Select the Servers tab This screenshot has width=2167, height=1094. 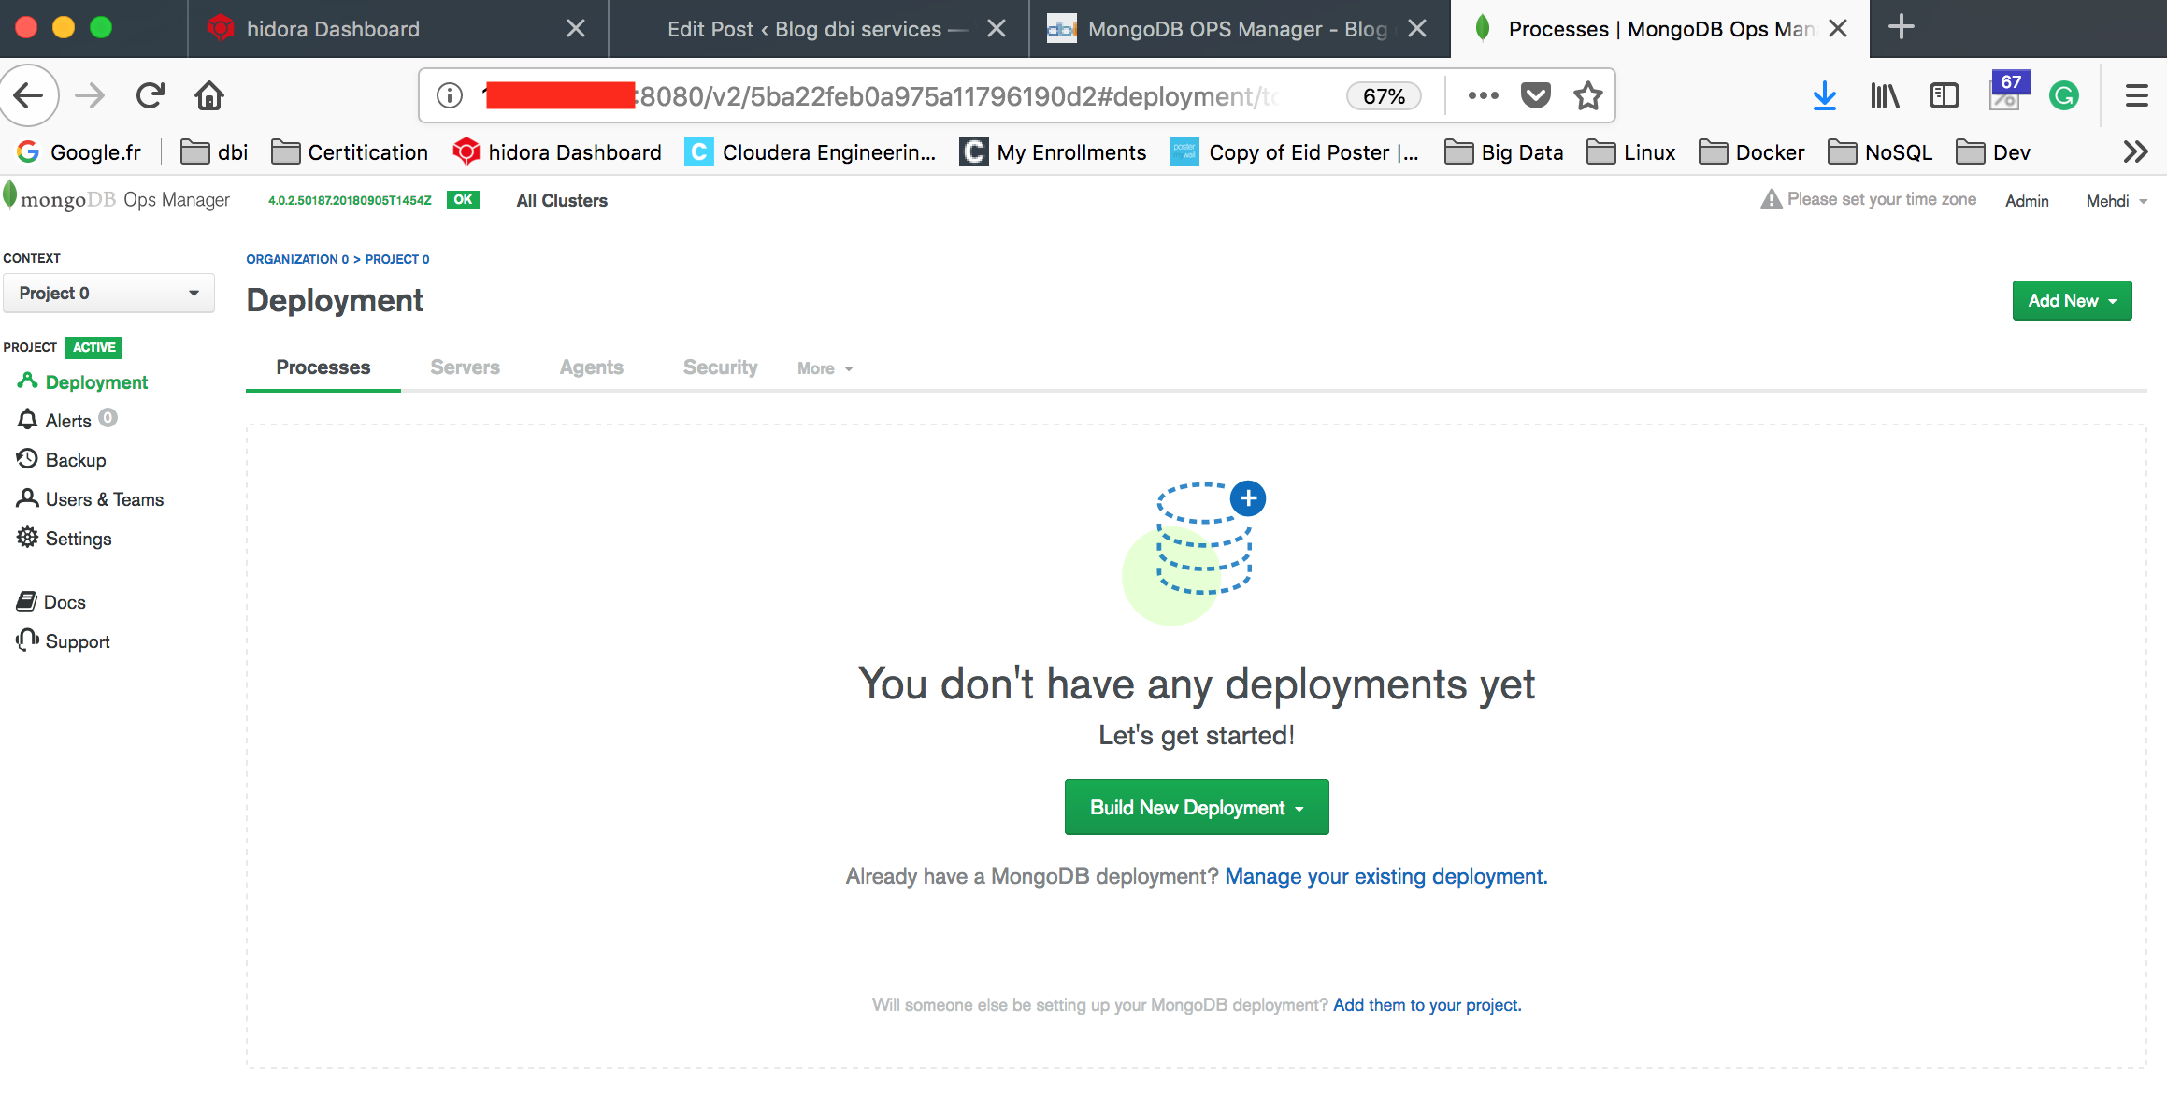465,367
